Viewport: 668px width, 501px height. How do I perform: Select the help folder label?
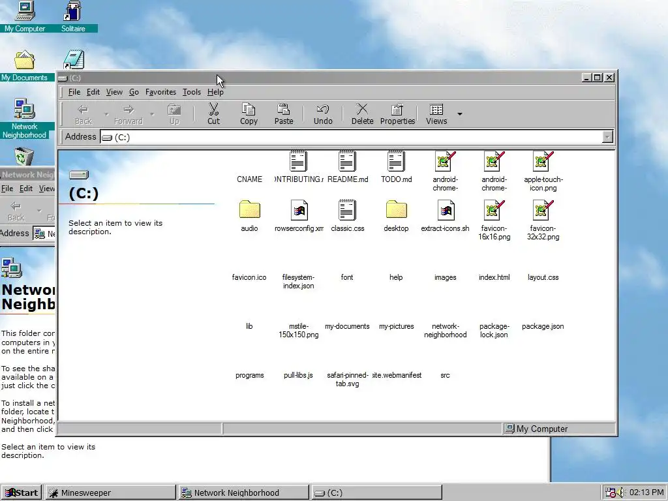(396, 277)
